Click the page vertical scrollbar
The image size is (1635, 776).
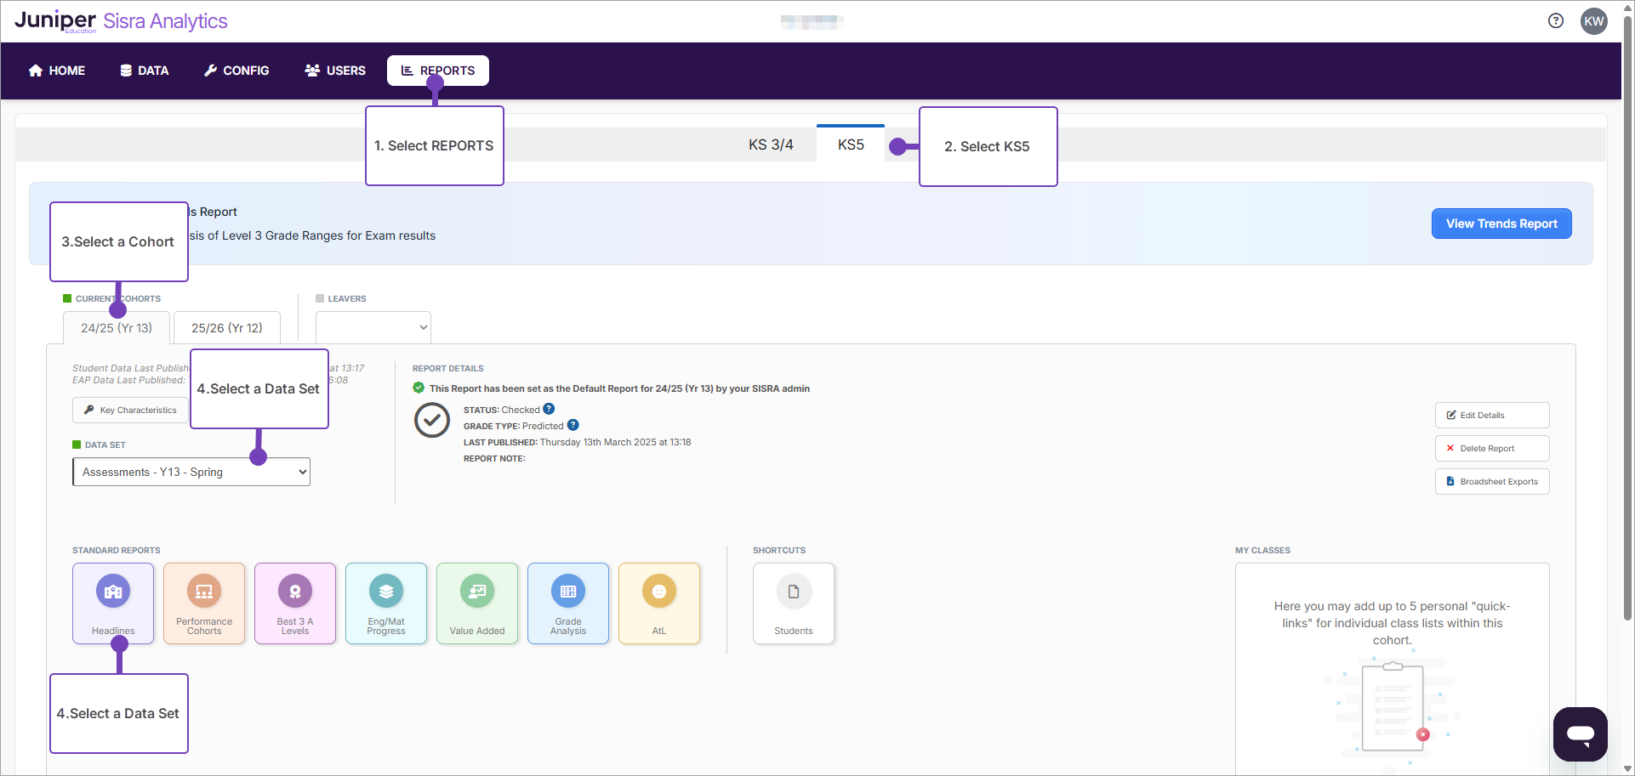[x=1627, y=340]
